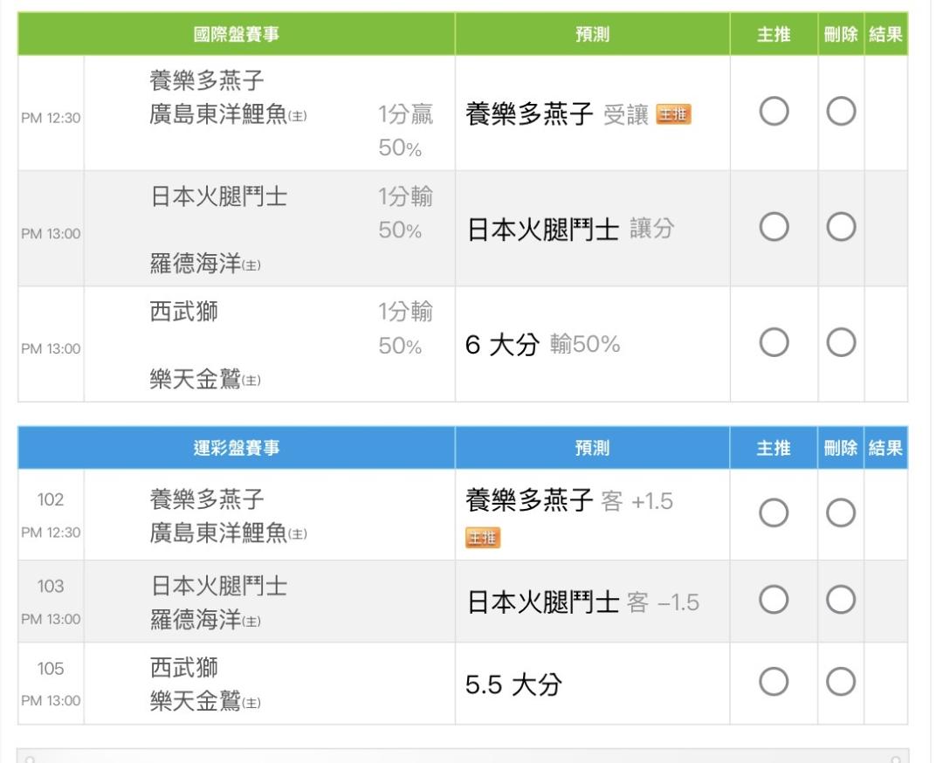Select 主推 for 養樂多燕子 受讓 prediction
The width and height of the screenshot is (943, 763).
point(774,112)
